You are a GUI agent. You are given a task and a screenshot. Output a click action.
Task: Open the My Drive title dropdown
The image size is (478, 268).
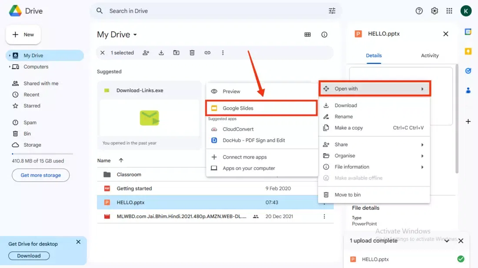pyautogui.click(x=117, y=35)
